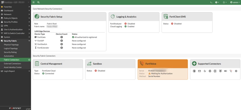Open the Central Management card title
Image resolution: width=241 pixels, height=110 pixels.
(51, 64)
